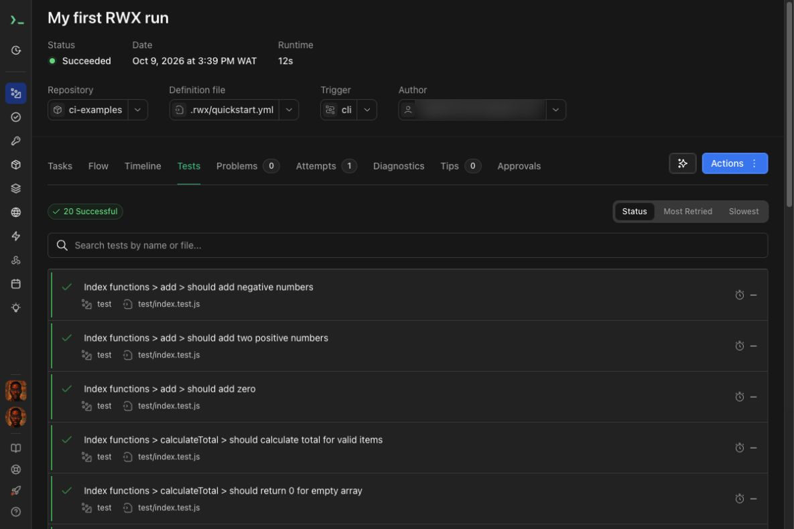Open the question mark help icon
Screen dimensions: 794x529
click(x=16, y=512)
